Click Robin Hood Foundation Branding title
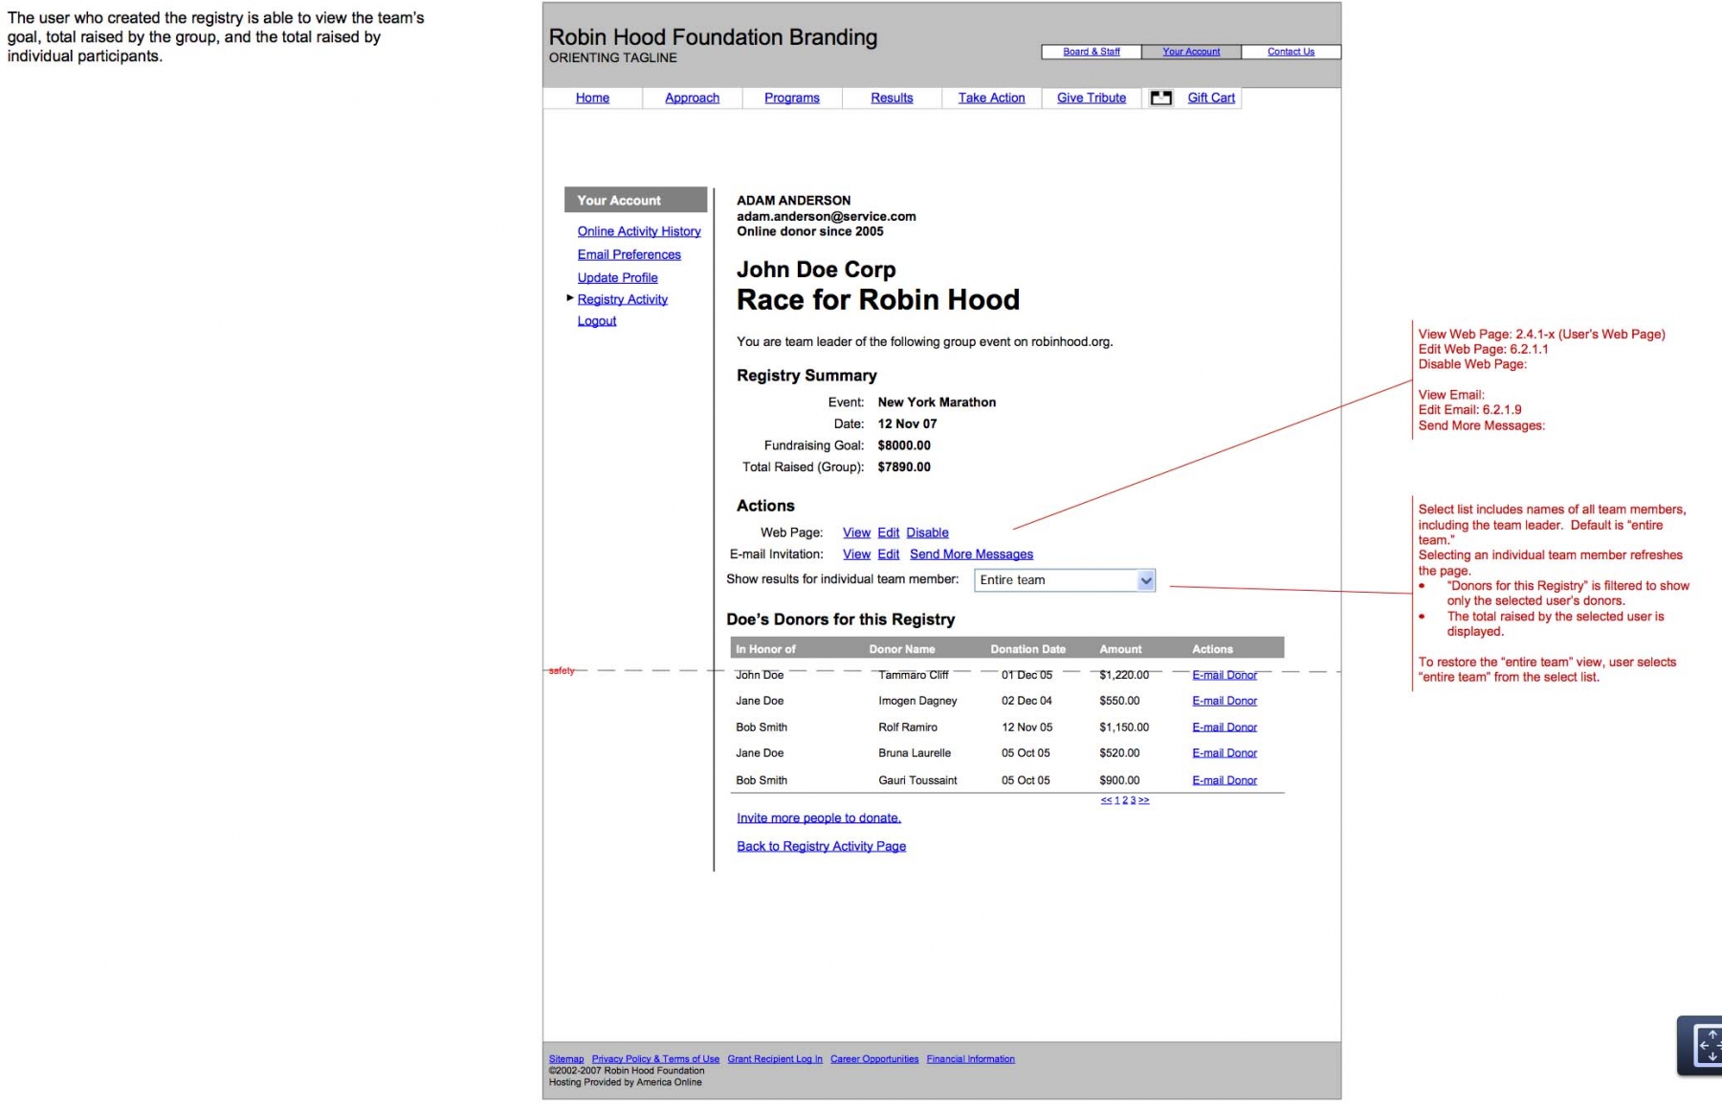The image size is (1722, 1107). coord(713,37)
